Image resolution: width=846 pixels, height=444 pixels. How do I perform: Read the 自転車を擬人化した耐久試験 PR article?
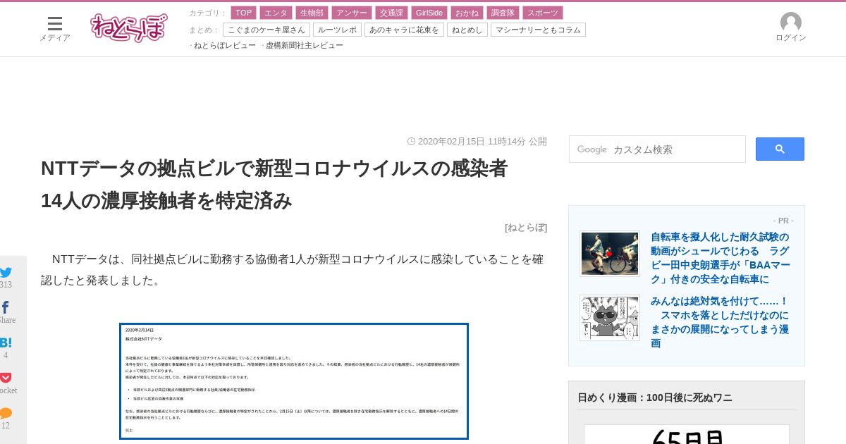coord(721,258)
